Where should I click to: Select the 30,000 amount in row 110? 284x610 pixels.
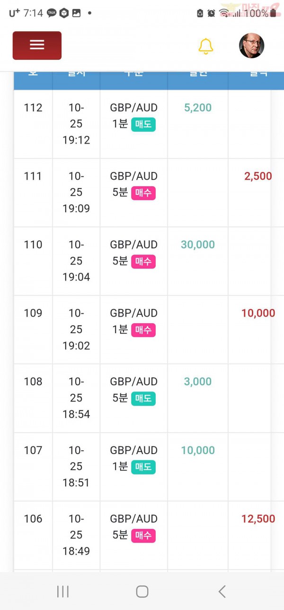pyautogui.click(x=198, y=245)
